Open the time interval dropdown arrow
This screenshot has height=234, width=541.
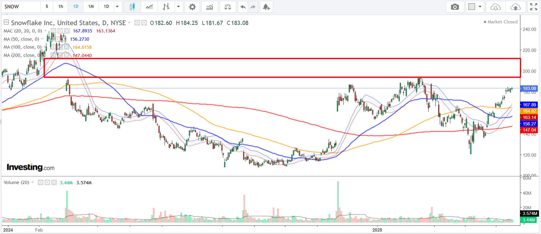tap(117, 7)
